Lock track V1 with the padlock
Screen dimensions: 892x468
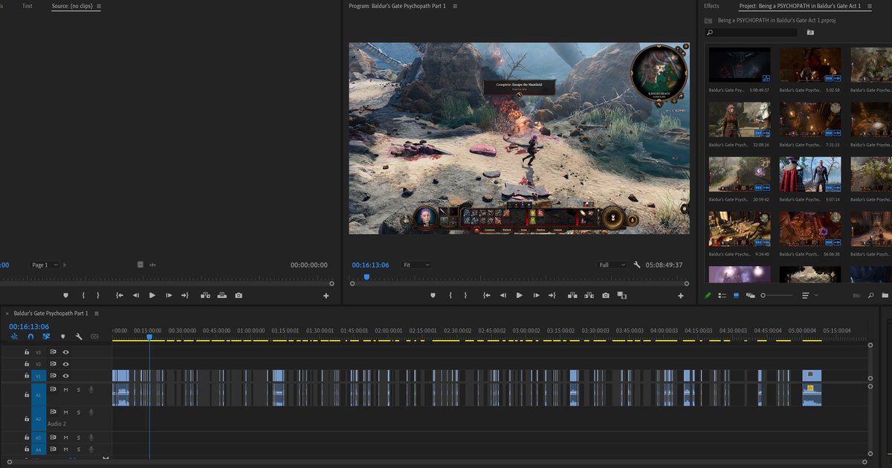[x=27, y=376]
